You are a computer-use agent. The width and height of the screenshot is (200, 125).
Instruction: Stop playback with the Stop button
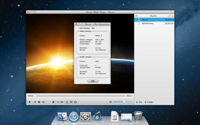click(39, 102)
